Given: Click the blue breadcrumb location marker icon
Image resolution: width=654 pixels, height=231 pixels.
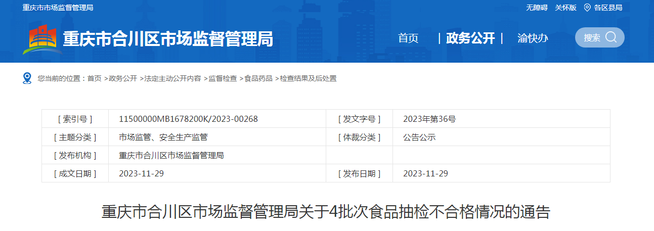Looking at the screenshot, I should tap(27, 78).
